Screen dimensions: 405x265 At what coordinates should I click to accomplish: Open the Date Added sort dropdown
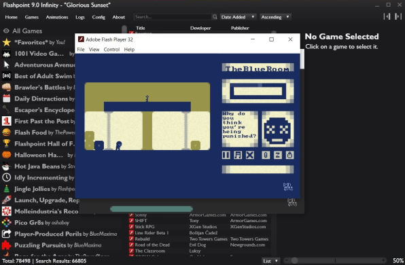click(238, 17)
